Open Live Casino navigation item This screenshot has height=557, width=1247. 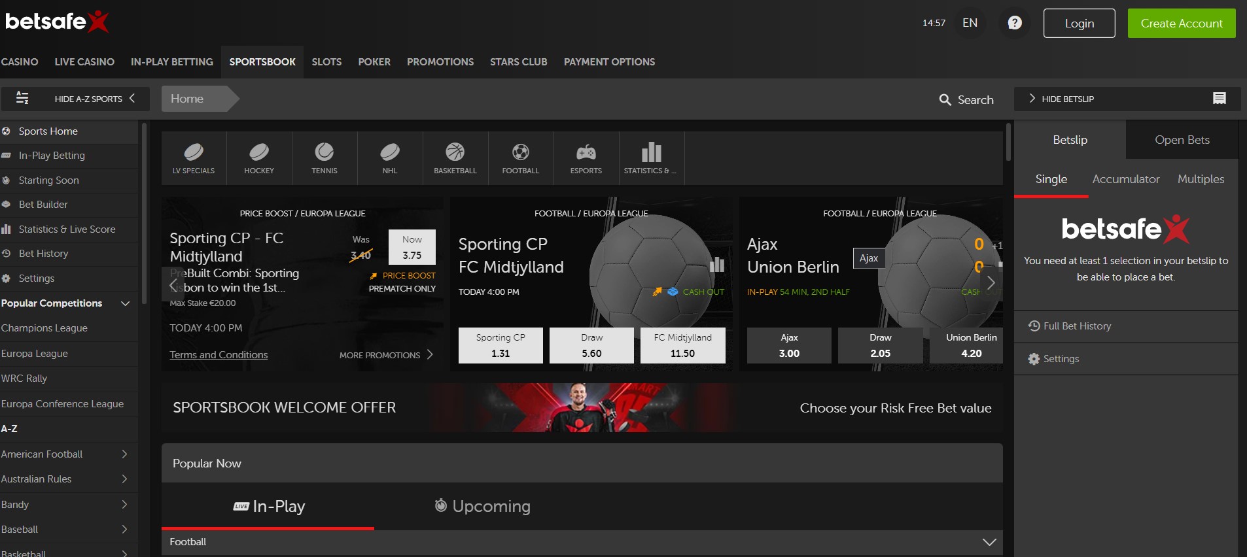(x=84, y=62)
